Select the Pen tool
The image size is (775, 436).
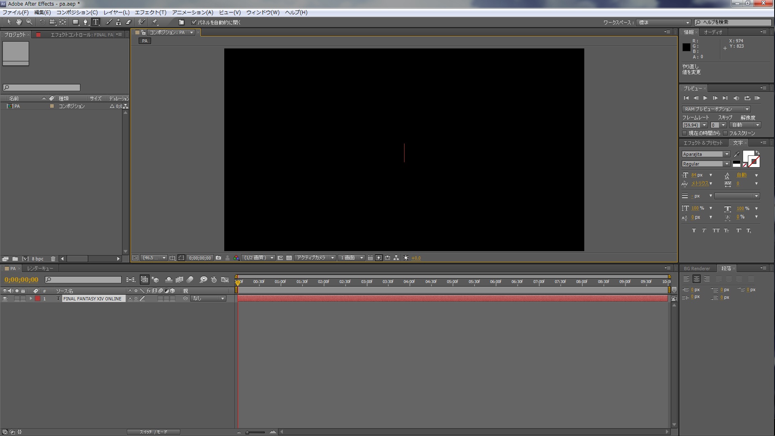pyautogui.click(x=85, y=22)
